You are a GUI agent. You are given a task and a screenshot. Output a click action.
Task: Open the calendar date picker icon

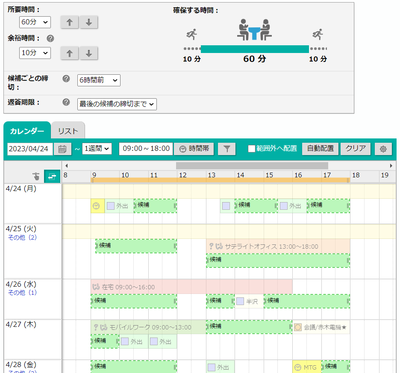(x=62, y=149)
